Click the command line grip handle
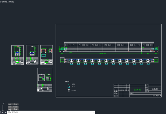Viewport: 166px width, 114px height. pyautogui.click(x=1, y=112)
